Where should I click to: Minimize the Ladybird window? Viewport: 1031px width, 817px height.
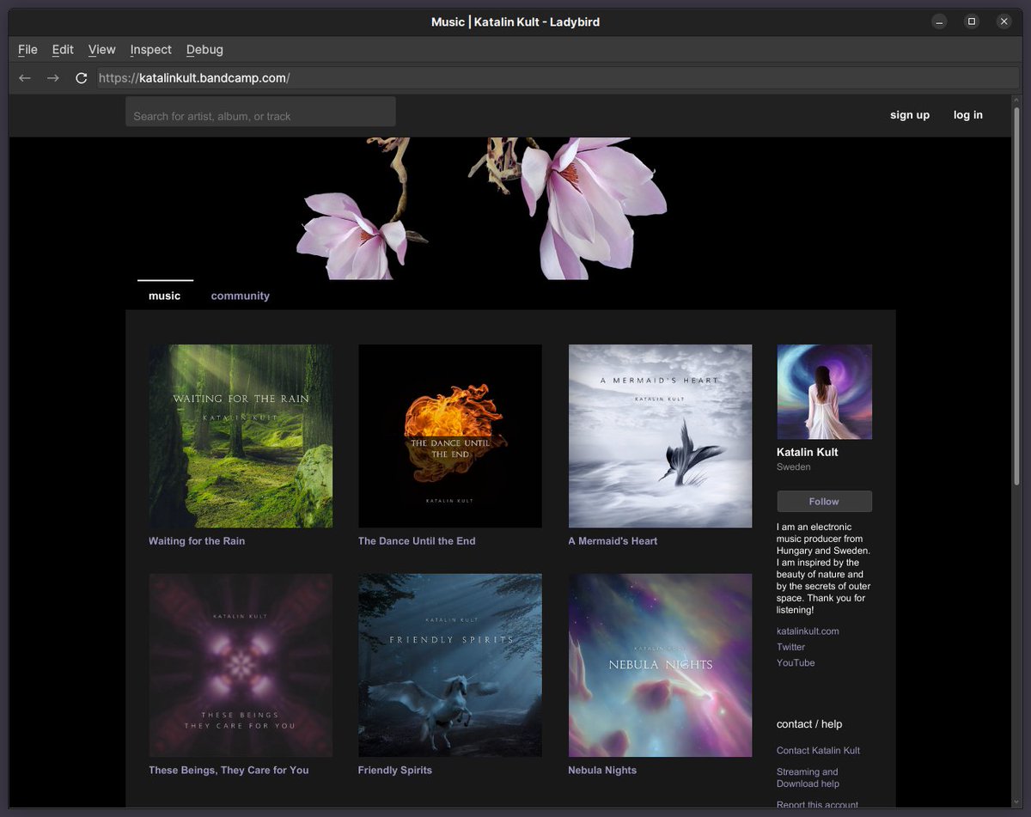(x=940, y=21)
